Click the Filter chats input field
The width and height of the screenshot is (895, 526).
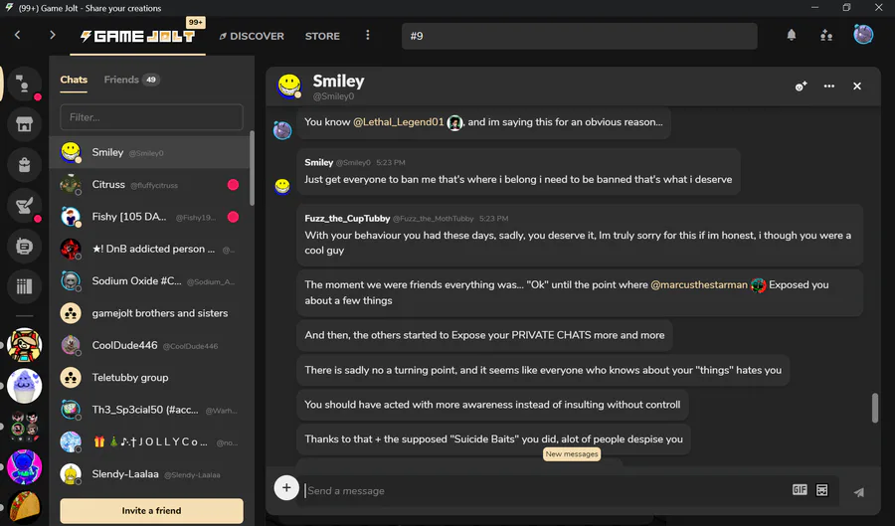(x=151, y=117)
